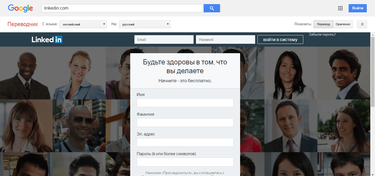Click the LinkedIn logo

[x=47, y=39]
